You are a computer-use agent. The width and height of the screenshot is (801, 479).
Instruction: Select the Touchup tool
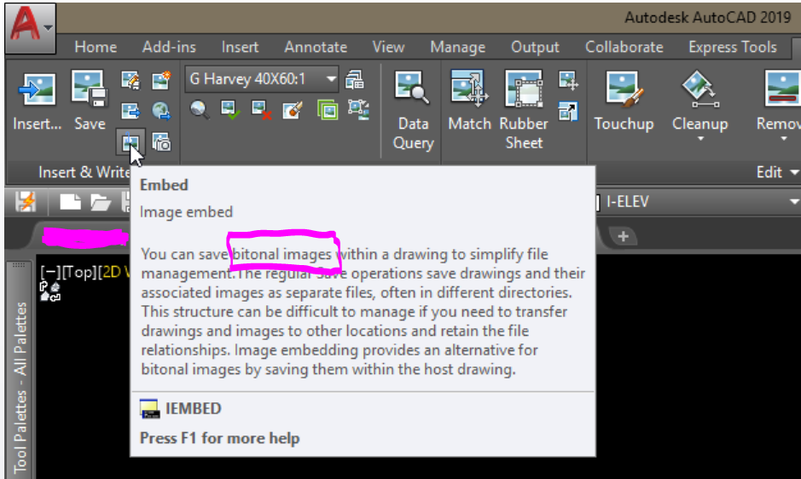click(x=624, y=101)
